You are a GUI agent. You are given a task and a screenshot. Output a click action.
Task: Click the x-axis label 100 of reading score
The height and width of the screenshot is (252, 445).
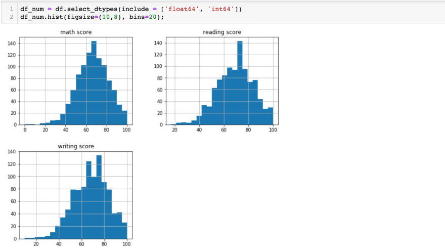coord(273,130)
